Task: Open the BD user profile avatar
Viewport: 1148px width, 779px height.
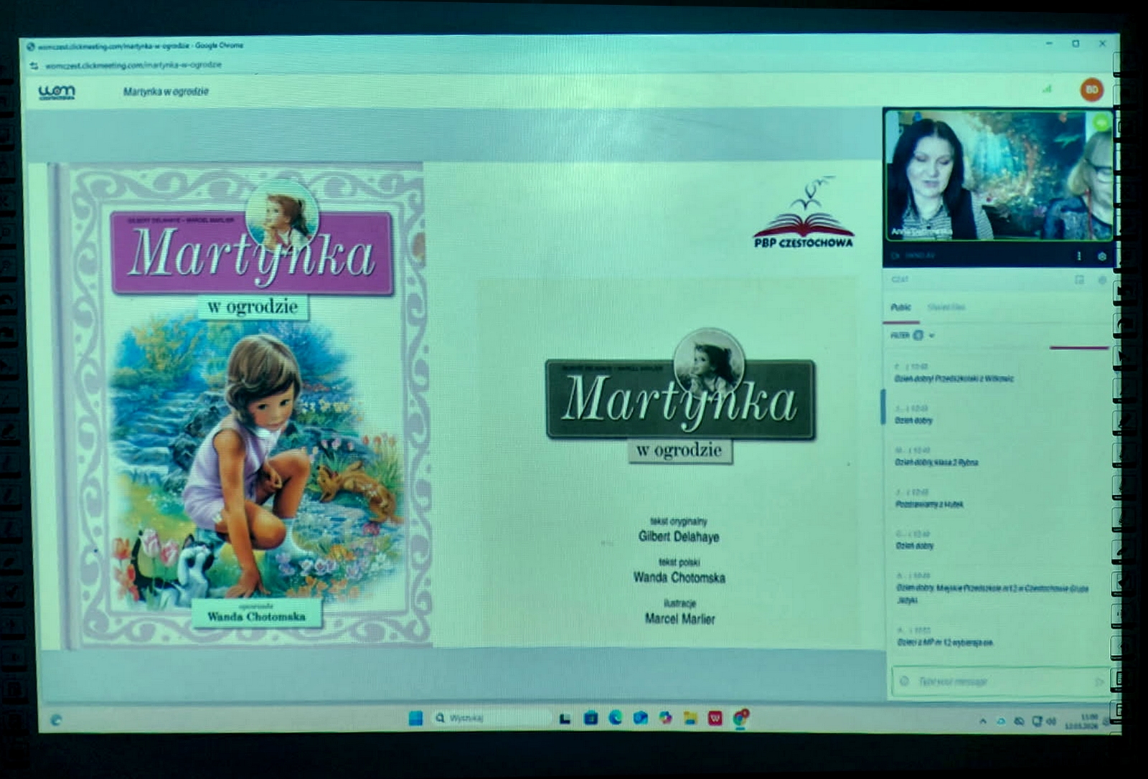Action: point(1091,90)
